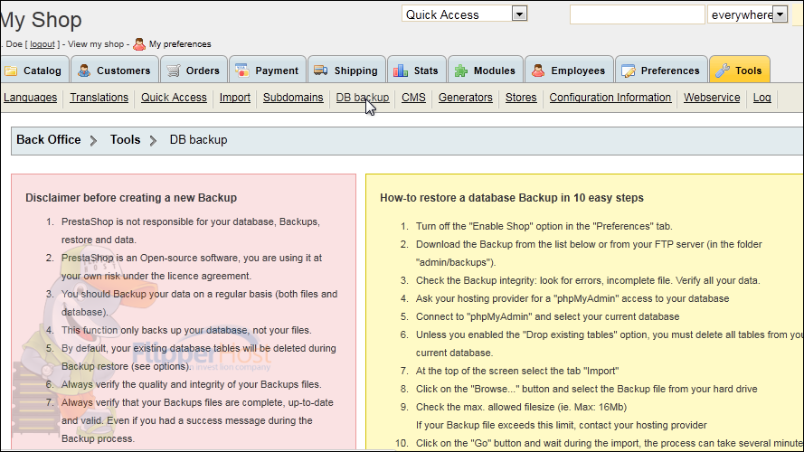The image size is (804, 452).
Task: Open the Log submenu link
Action: 762,98
